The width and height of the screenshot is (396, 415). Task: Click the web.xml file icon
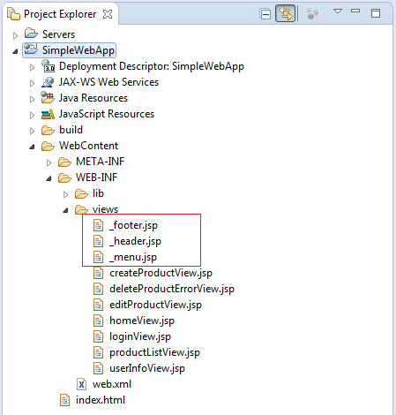pyautogui.click(x=81, y=384)
